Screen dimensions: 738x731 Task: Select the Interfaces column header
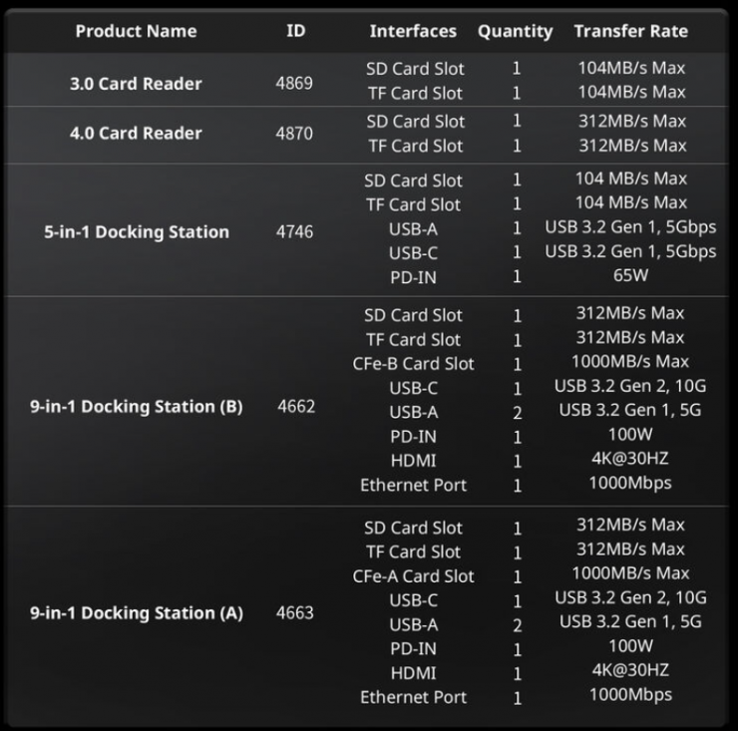pos(413,31)
